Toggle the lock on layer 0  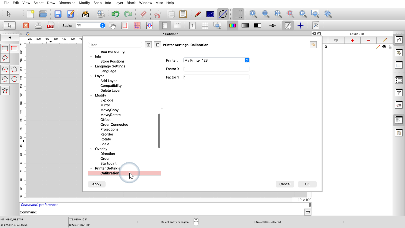point(390,47)
